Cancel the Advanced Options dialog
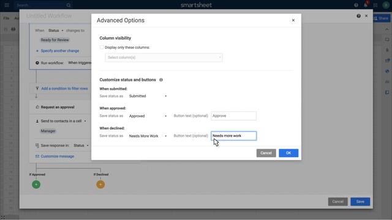This screenshot has width=392, height=220. coord(266,153)
